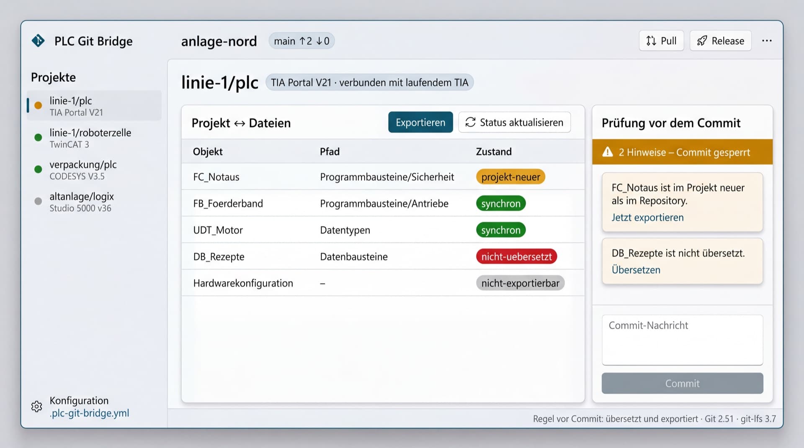Click the PLC Git Bridge logo icon

tap(38, 41)
